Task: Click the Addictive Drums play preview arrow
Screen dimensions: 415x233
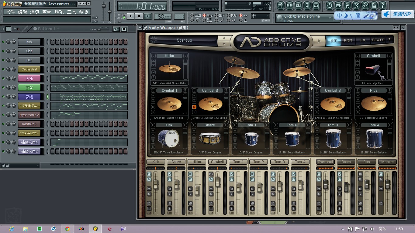Action: click(x=319, y=41)
